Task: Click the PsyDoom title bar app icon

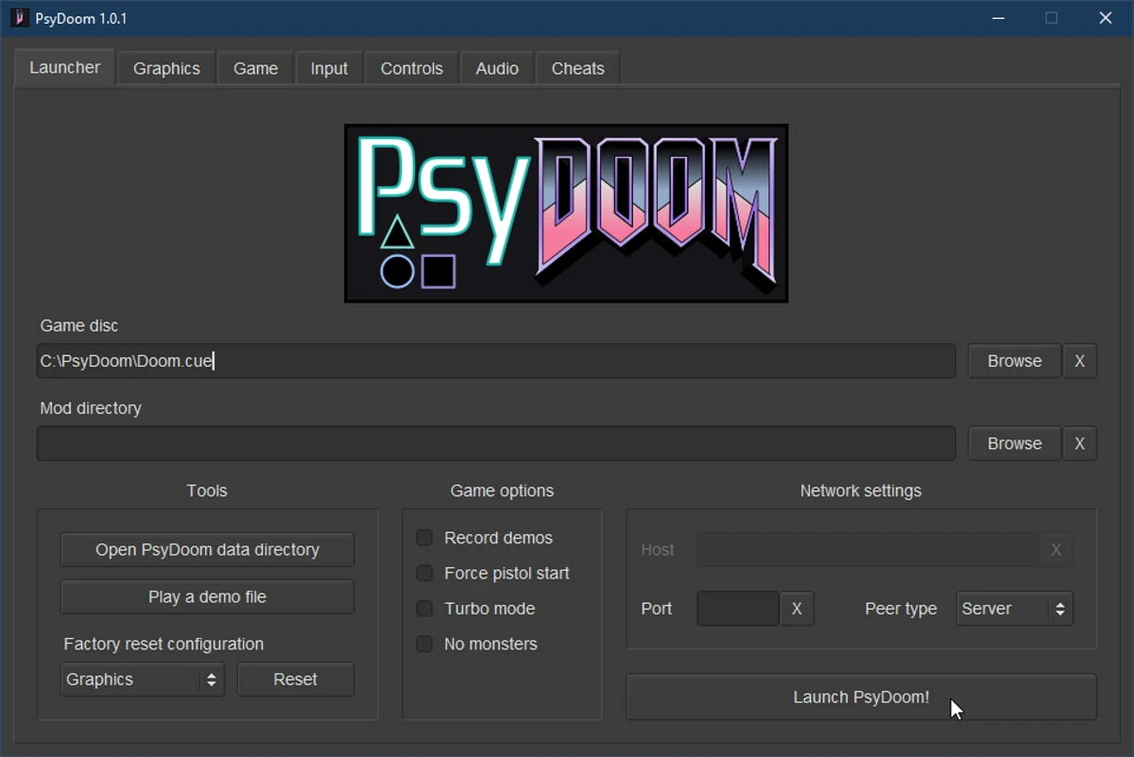Action: coord(19,18)
